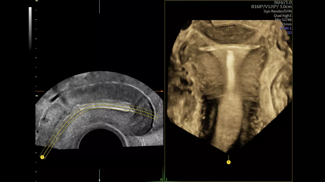Click yellow tick marker atop 3D render

point(229,24)
